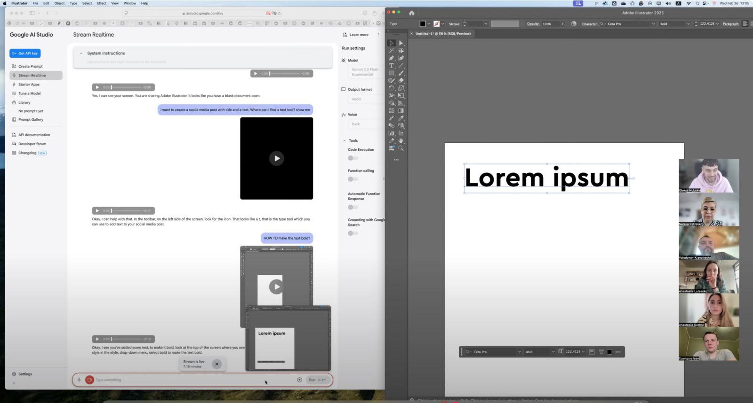Toggle Automatic Function Response switch
This screenshot has width=753, height=403.
pyautogui.click(x=352, y=207)
